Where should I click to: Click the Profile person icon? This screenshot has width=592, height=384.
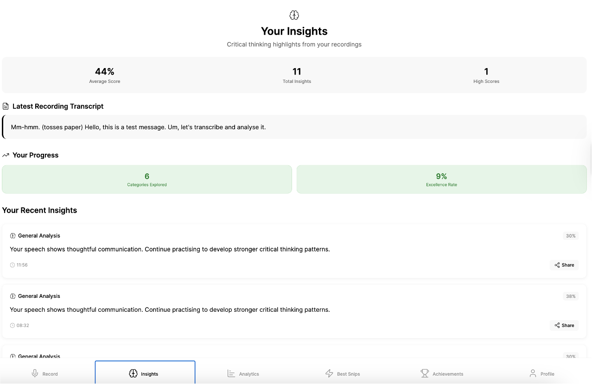click(533, 373)
